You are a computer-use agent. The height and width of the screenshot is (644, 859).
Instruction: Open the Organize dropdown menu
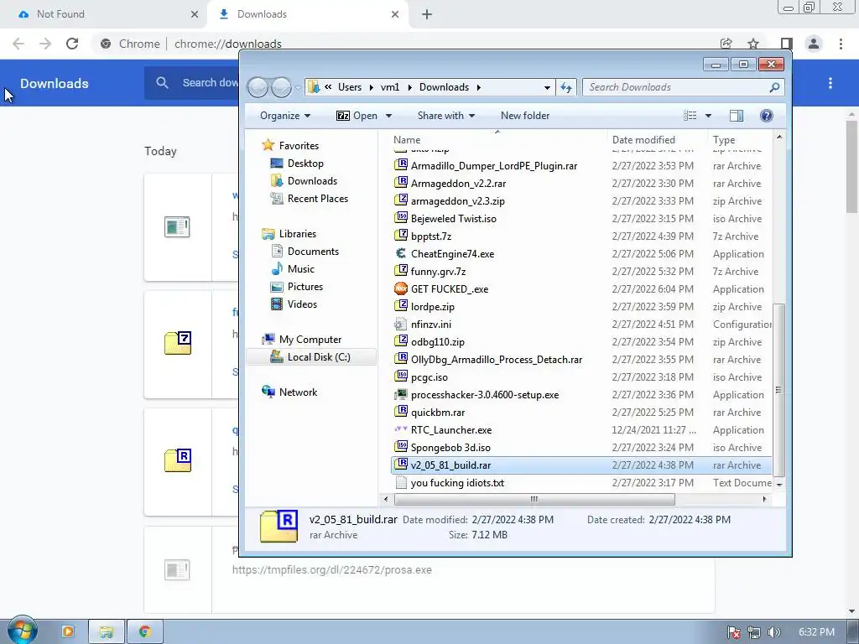pyautogui.click(x=285, y=116)
